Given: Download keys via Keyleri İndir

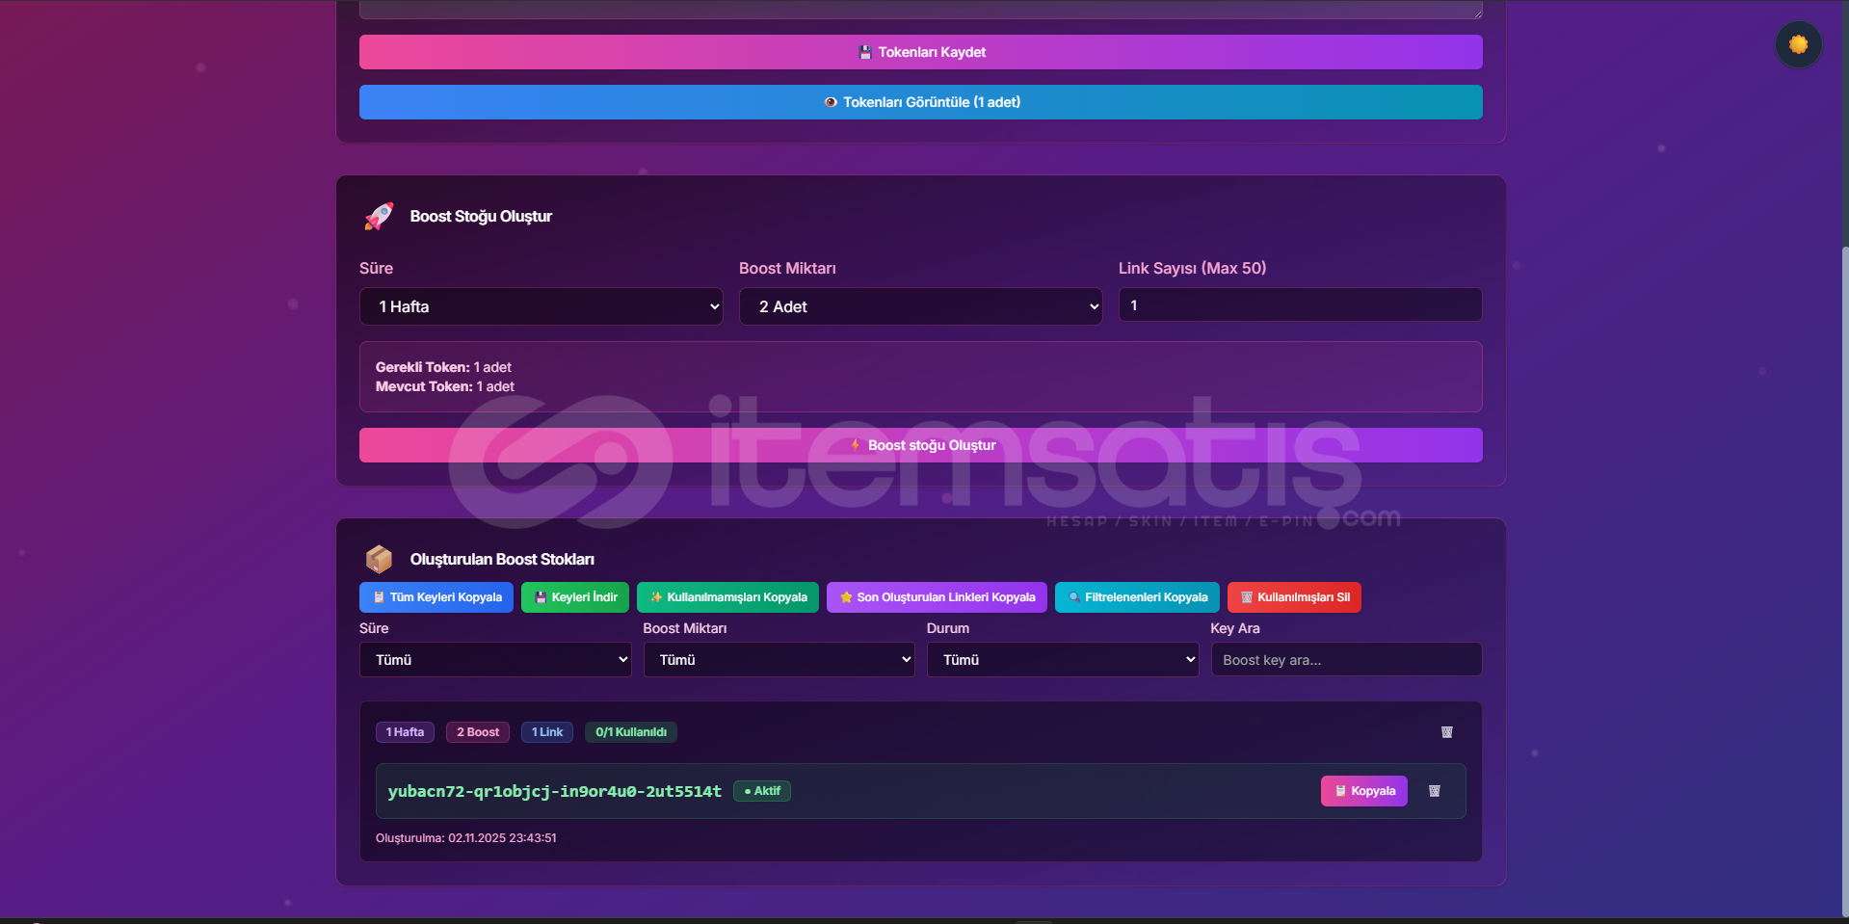Looking at the screenshot, I should tap(575, 597).
